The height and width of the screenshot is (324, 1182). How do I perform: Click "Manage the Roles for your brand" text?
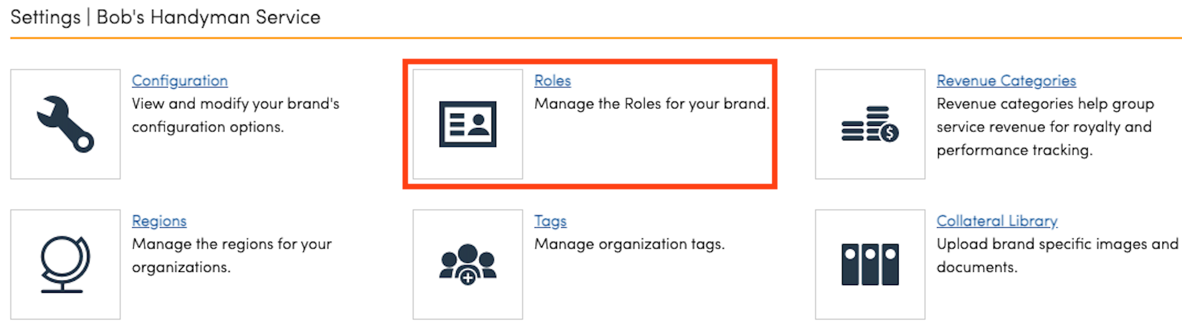[x=651, y=104]
